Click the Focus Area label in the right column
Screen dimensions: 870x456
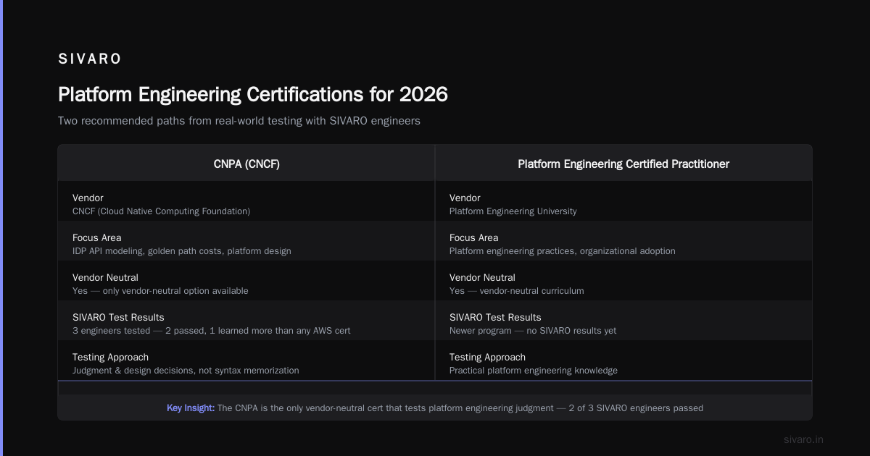click(474, 237)
